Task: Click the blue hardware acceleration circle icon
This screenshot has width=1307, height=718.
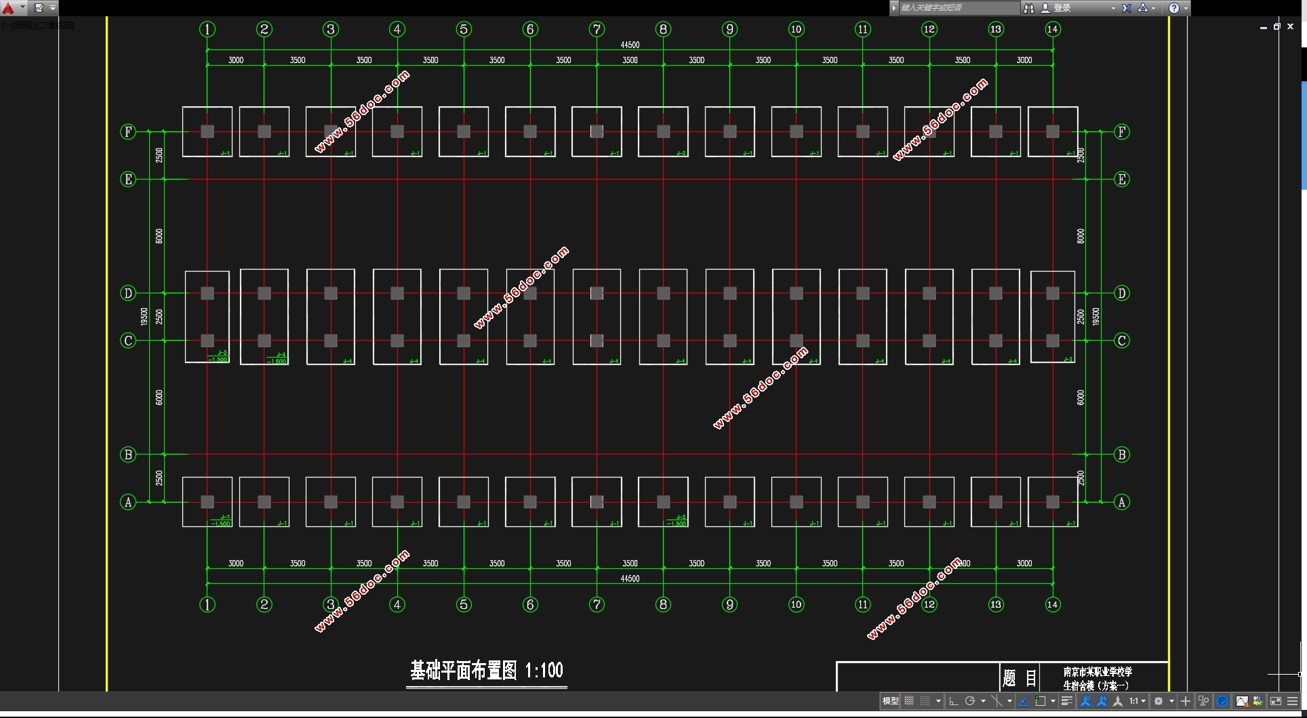Action: tap(1222, 701)
